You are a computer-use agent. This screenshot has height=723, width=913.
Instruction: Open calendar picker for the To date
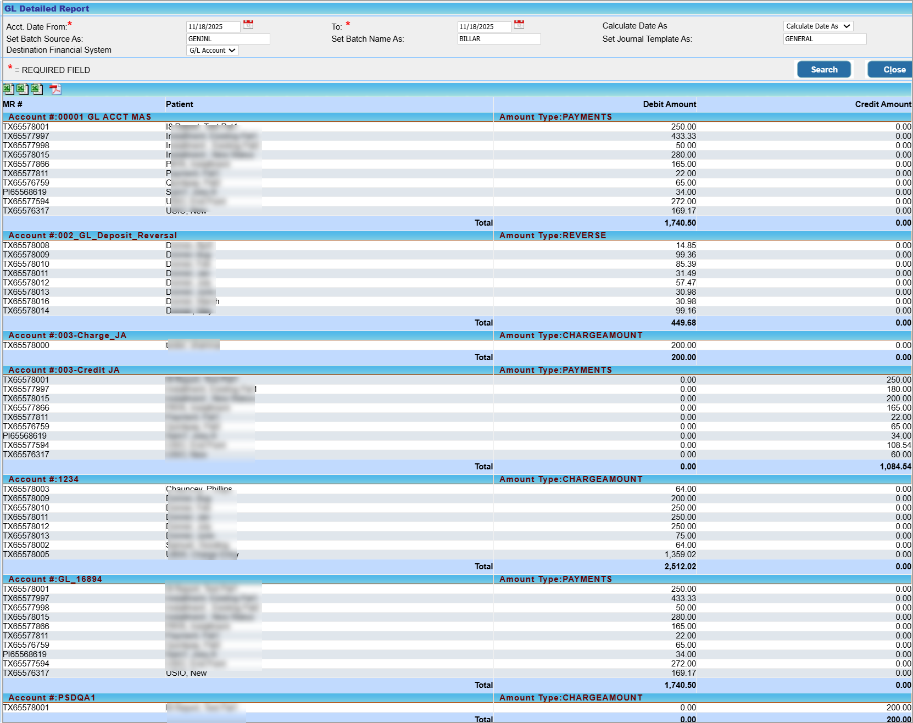click(x=519, y=25)
